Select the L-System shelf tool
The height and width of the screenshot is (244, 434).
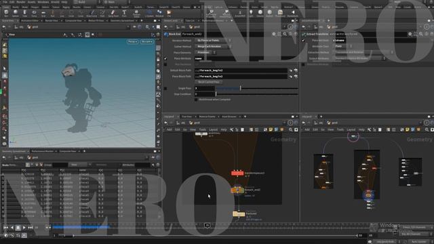coord(149,13)
